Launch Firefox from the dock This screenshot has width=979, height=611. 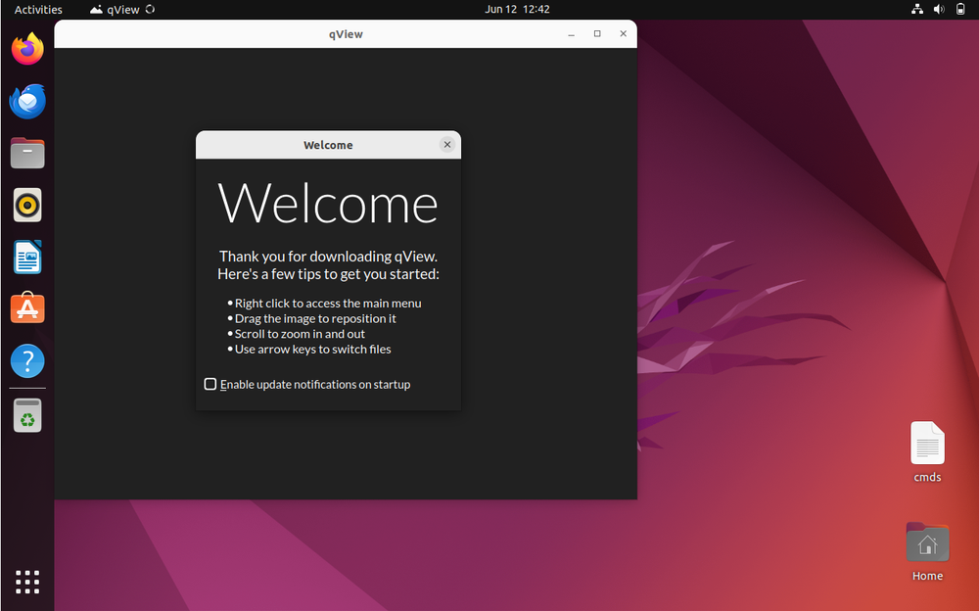point(26,48)
